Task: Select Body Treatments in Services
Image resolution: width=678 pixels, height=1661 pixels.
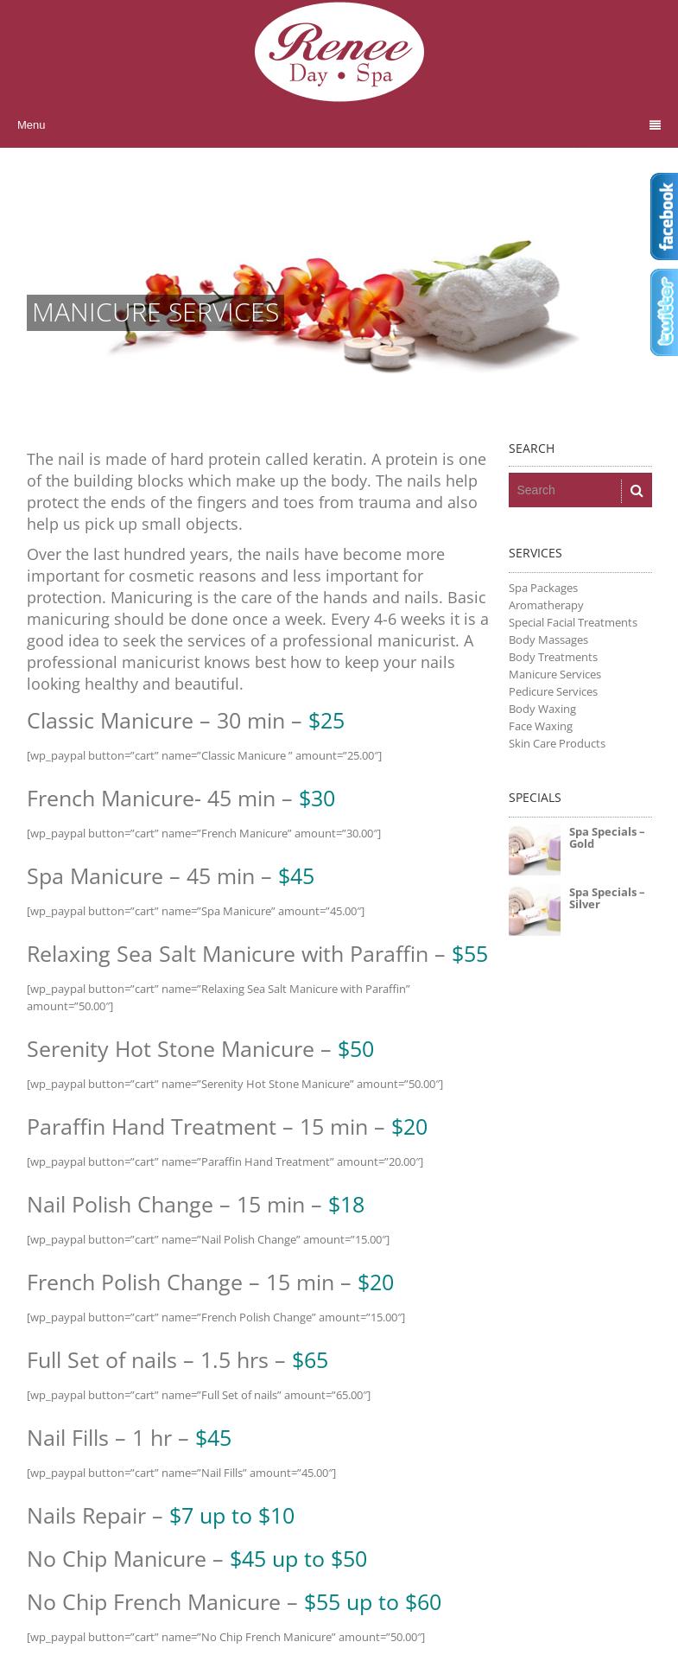Action: pyautogui.click(x=552, y=657)
